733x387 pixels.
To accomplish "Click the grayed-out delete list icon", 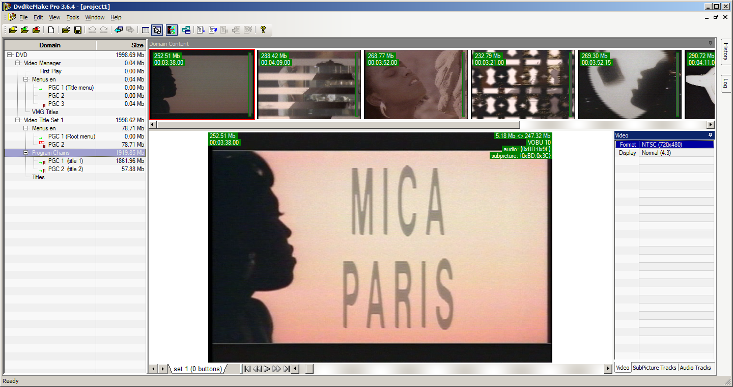I will pos(248,30).
